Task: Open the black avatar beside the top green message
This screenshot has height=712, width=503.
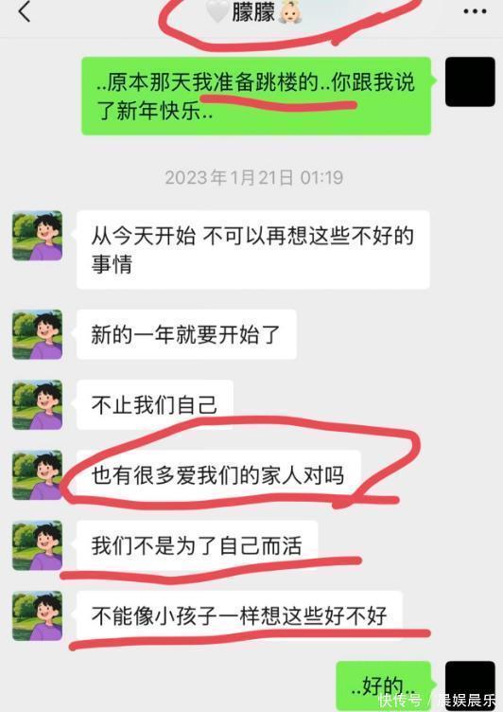Action: coord(470,81)
